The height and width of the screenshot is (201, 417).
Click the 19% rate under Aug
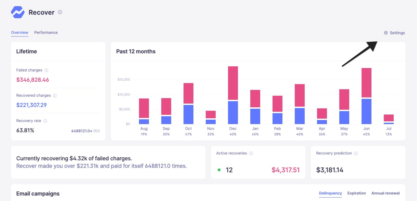click(144, 134)
